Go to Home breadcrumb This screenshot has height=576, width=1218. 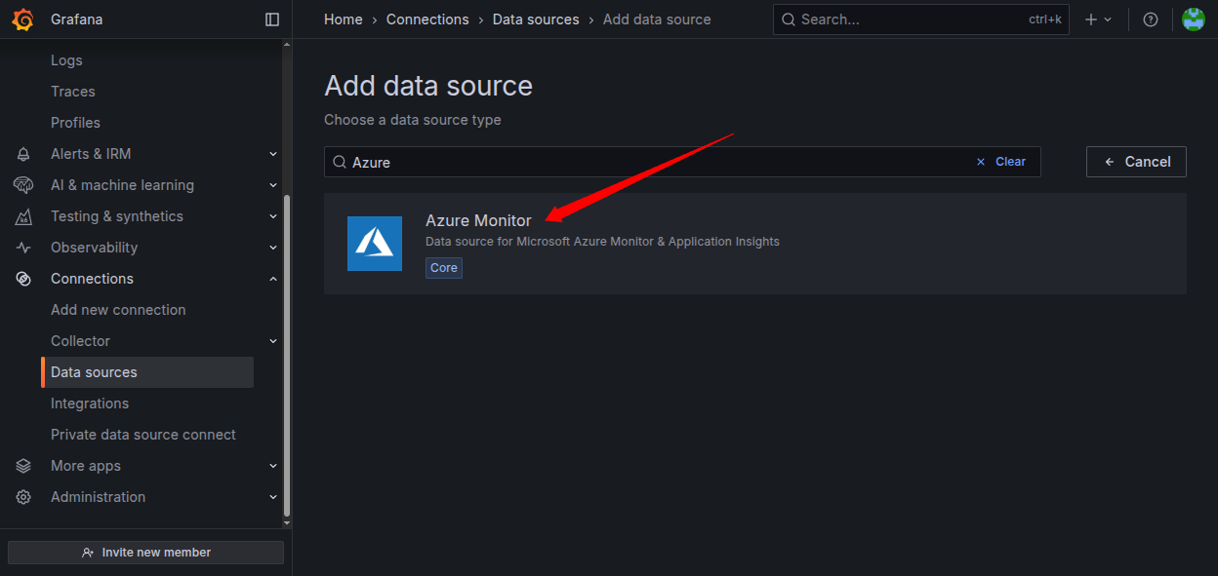tap(344, 19)
